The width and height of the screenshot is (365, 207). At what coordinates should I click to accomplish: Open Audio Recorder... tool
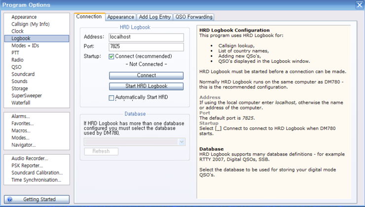click(x=30, y=159)
